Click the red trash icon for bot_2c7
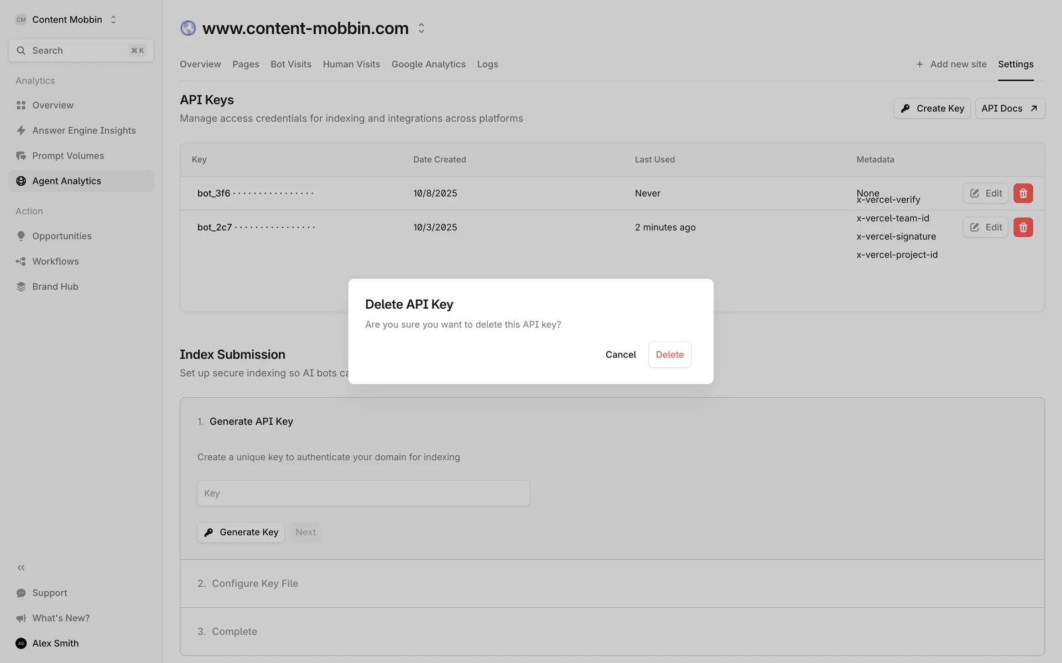This screenshot has width=1062, height=663. coord(1023,227)
